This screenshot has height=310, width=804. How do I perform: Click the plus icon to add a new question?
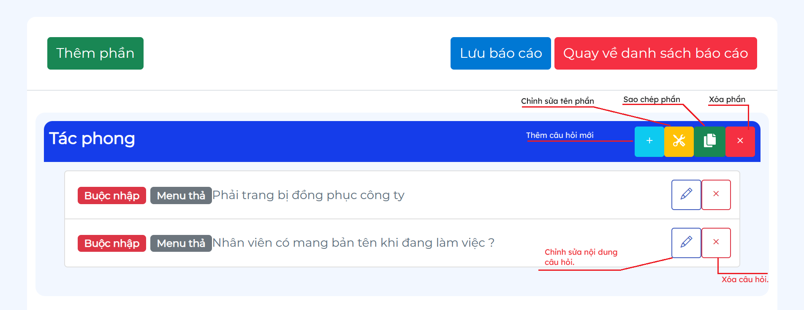pos(649,141)
